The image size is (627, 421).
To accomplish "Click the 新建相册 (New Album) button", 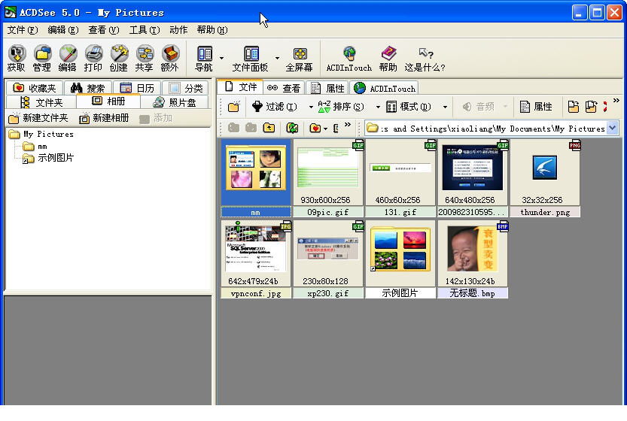I will pos(104,118).
